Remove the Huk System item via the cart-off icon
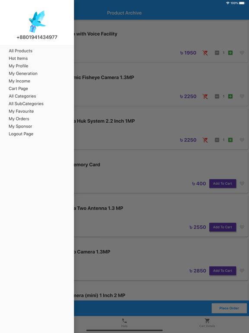This screenshot has width=249, height=333. (205, 140)
